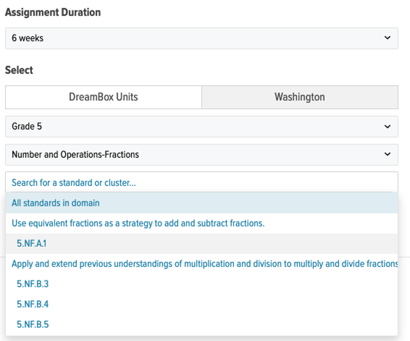Select standard 5.NF.B.4 from the list

coord(33,304)
